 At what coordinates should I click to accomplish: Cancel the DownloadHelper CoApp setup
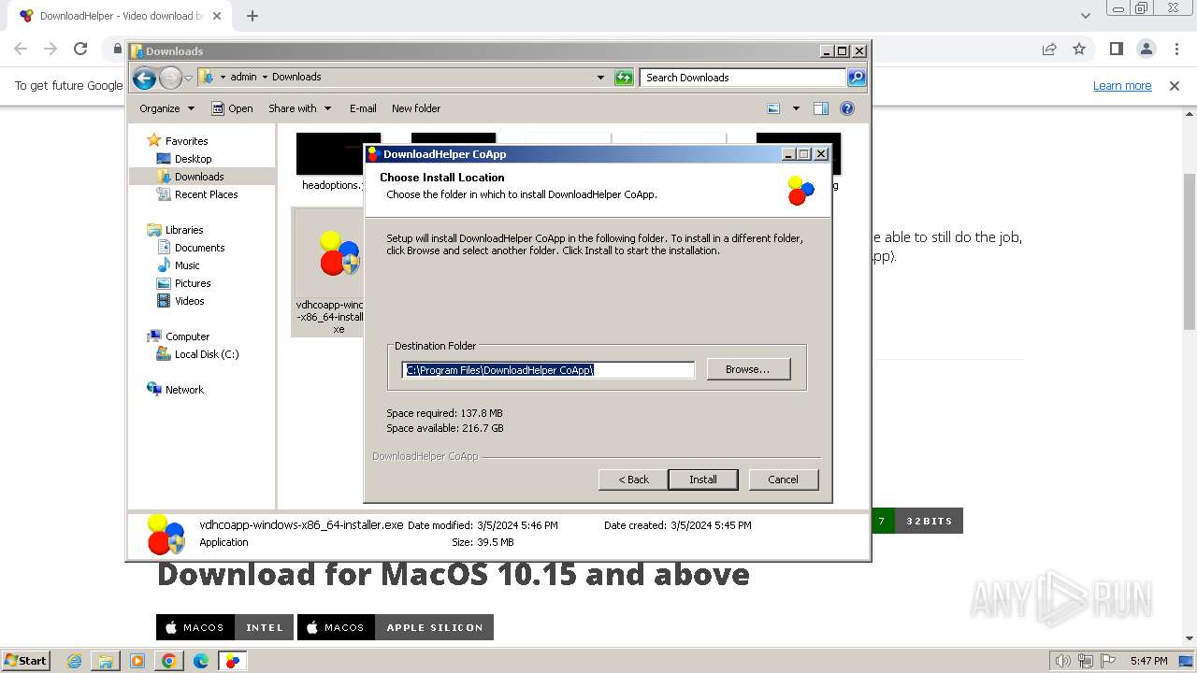pyautogui.click(x=783, y=480)
